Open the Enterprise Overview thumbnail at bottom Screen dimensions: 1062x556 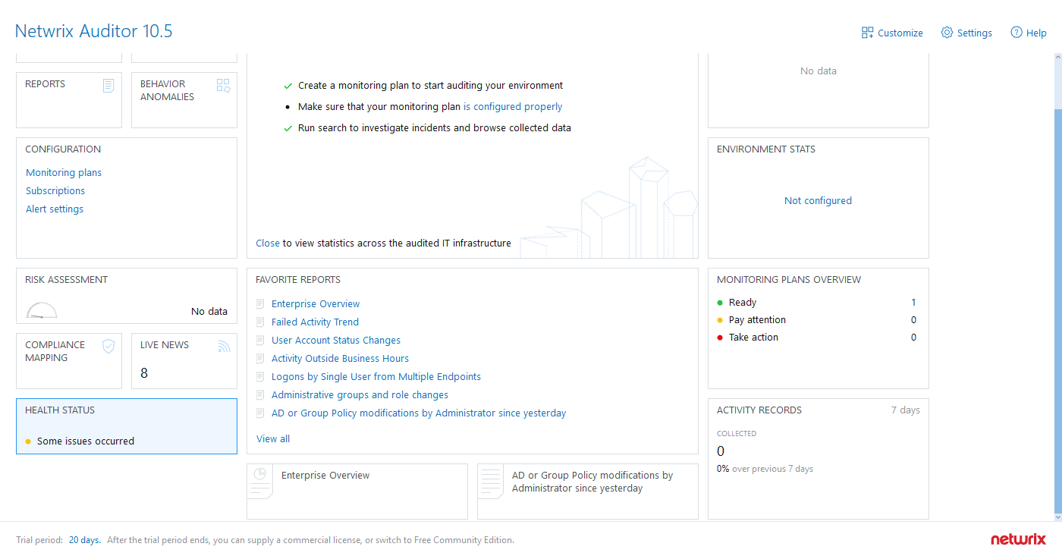(x=357, y=491)
